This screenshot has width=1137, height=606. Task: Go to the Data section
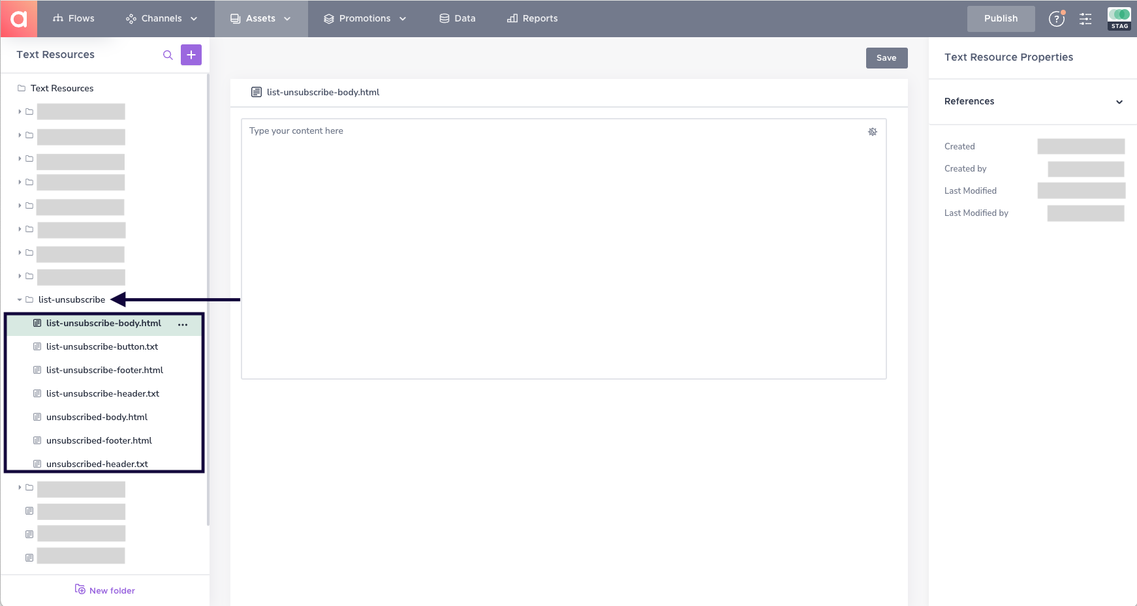tap(458, 18)
